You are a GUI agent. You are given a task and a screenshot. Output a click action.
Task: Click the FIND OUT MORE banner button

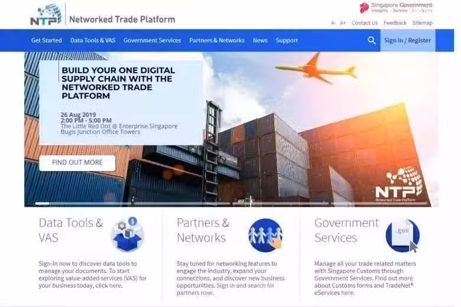coord(77,162)
